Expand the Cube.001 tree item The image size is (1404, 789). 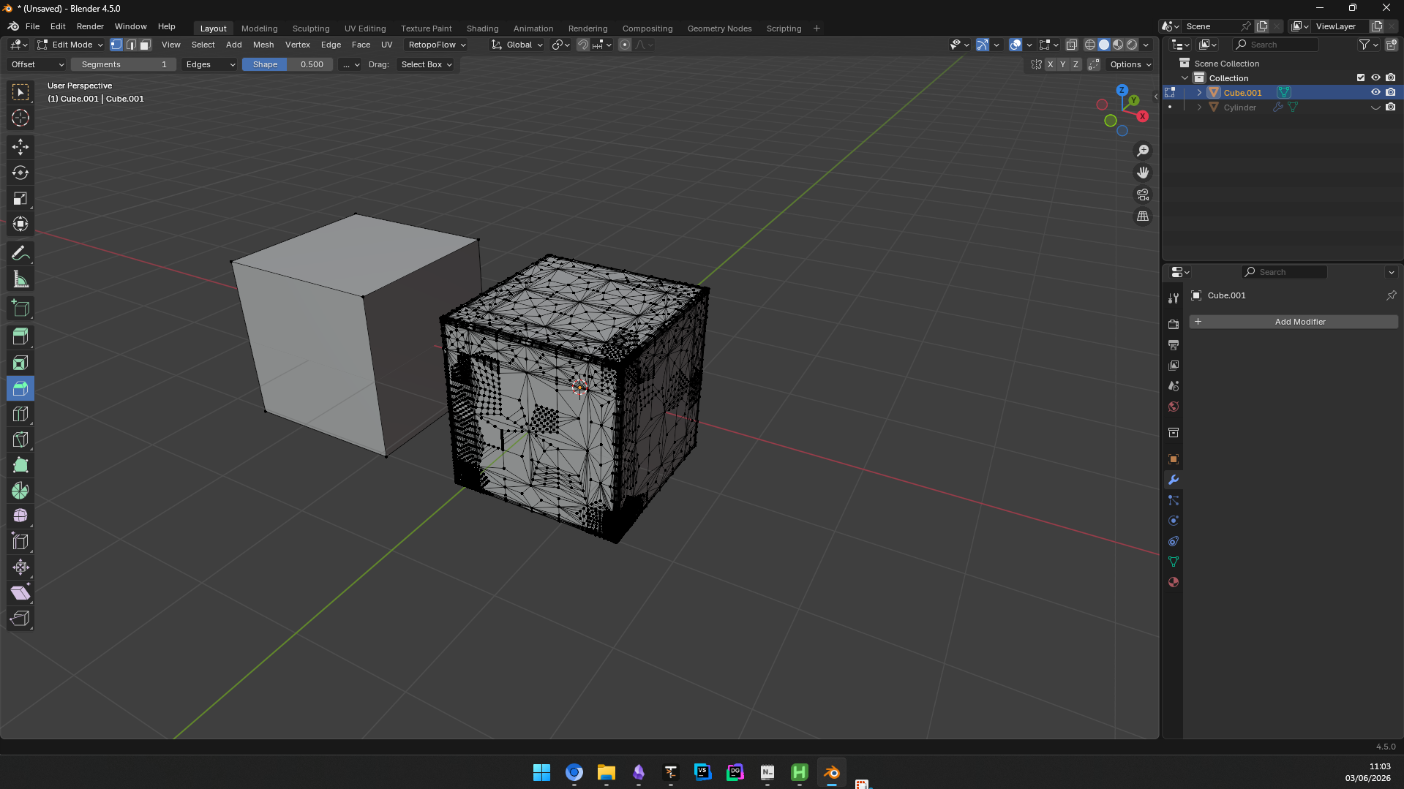click(x=1199, y=92)
